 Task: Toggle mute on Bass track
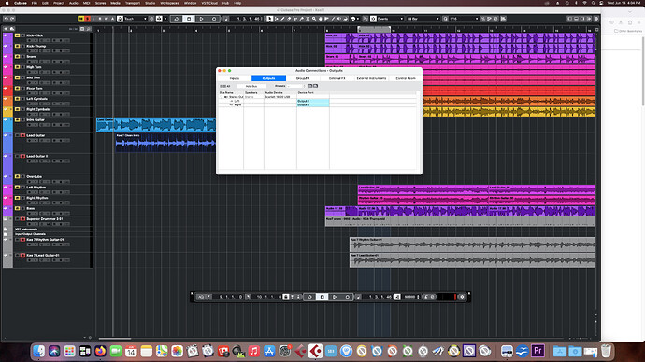(x=17, y=208)
